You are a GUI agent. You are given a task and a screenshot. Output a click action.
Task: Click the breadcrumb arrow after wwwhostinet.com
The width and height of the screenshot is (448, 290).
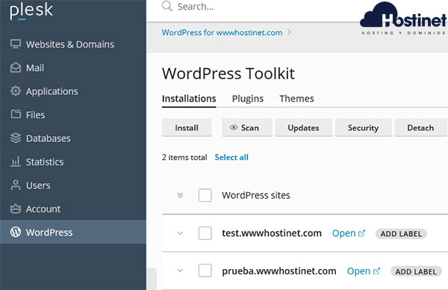(x=289, y=32)
